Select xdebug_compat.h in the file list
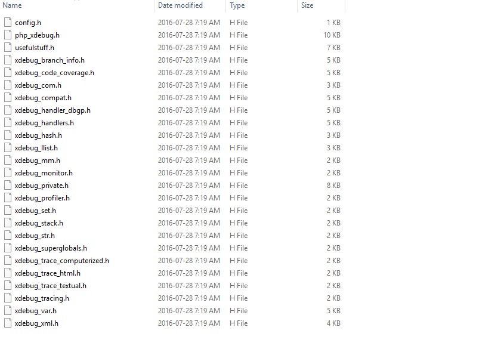The width and height of the screenshot is (501, 352). [x=43, y=98]
